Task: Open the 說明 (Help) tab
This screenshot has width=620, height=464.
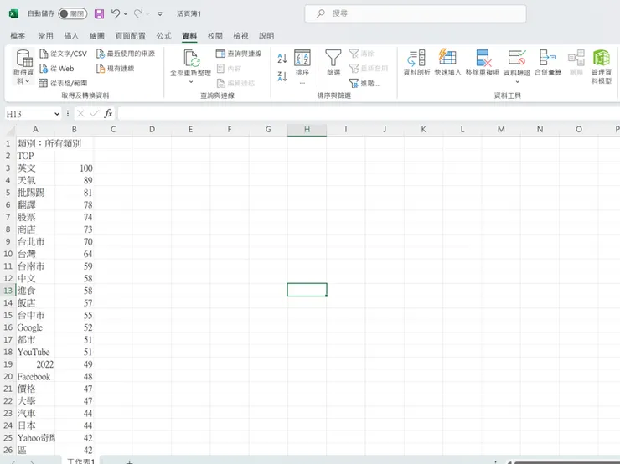Action: point(266,36)
